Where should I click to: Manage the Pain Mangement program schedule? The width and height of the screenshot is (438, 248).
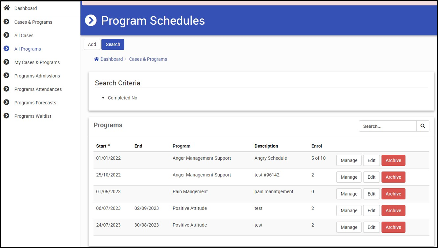349,194
